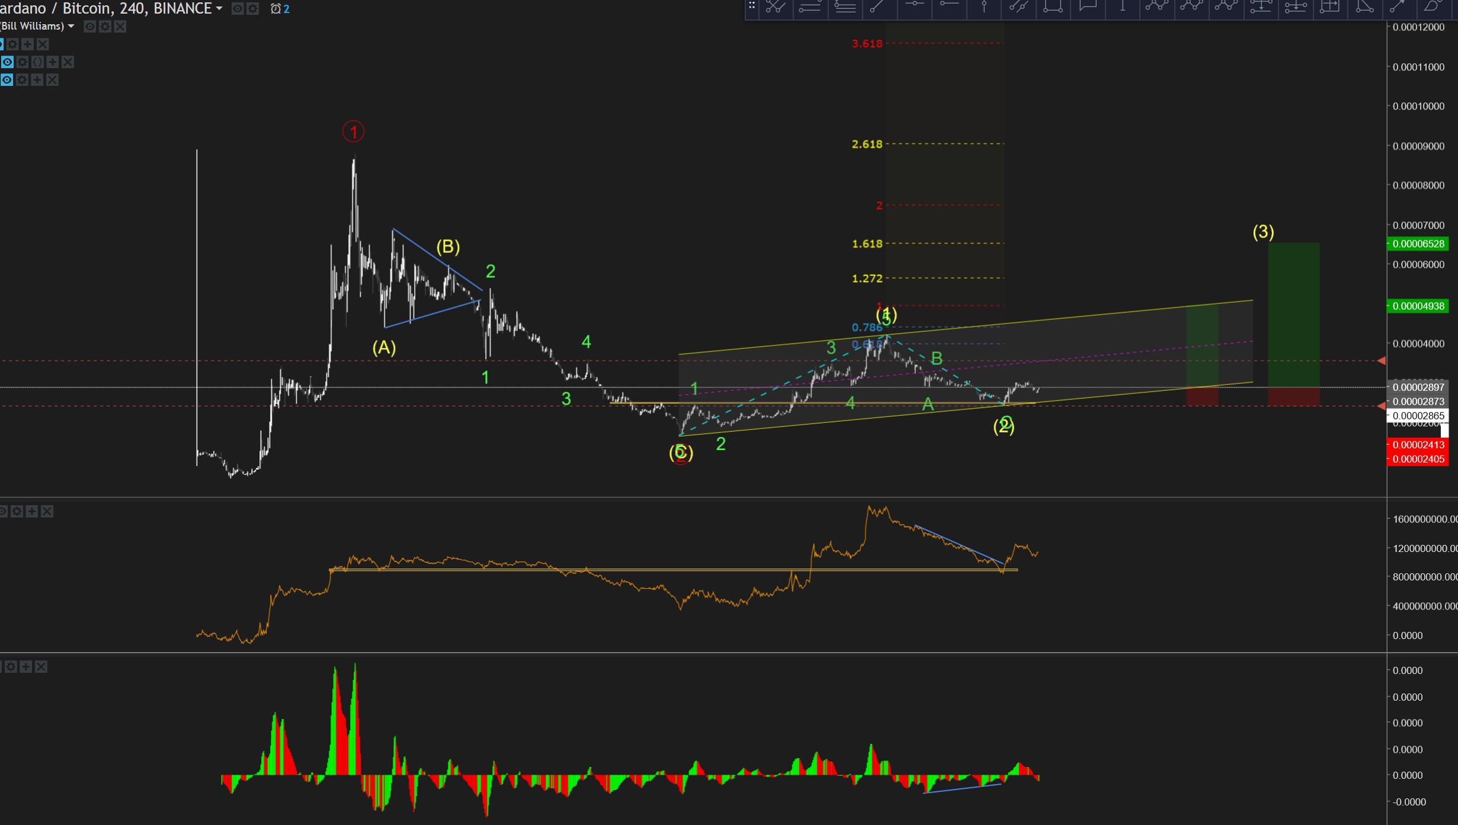The width and height of the screenshot is (1458, 825).
Task: Select the callout speech bubble drawing tool
Action: pos(1087,7)
